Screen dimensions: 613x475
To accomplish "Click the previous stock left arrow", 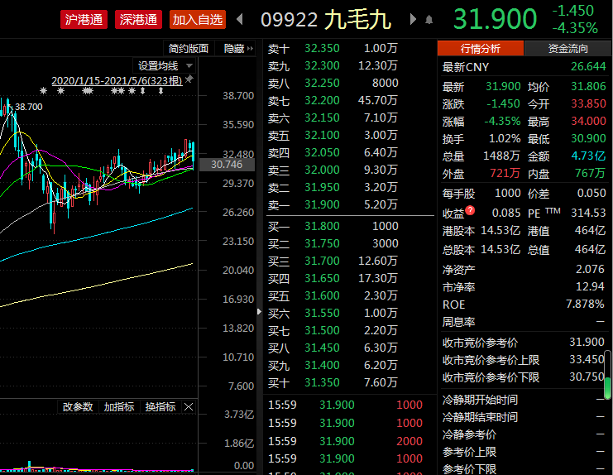I will point(240,19).
